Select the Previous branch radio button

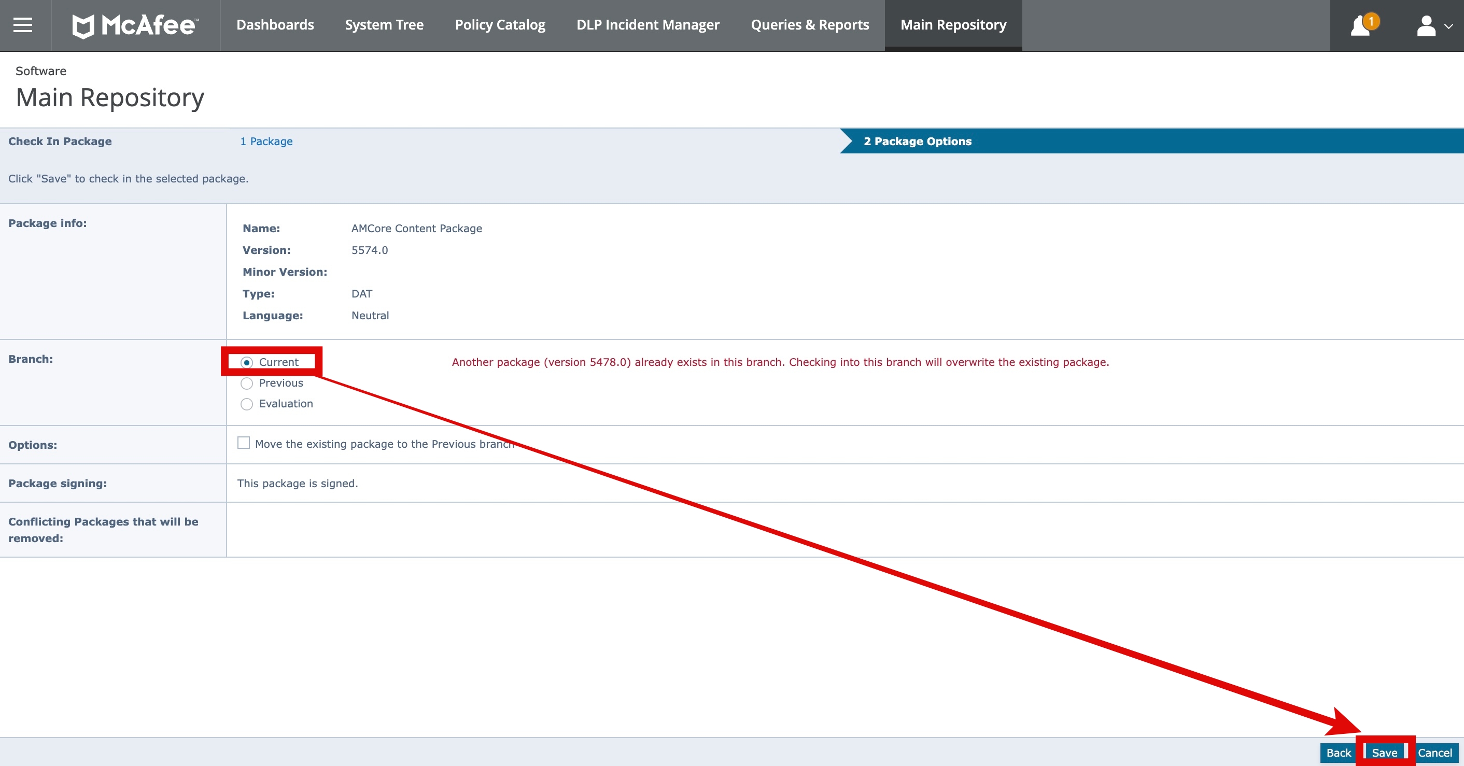(x=247, y=383)
